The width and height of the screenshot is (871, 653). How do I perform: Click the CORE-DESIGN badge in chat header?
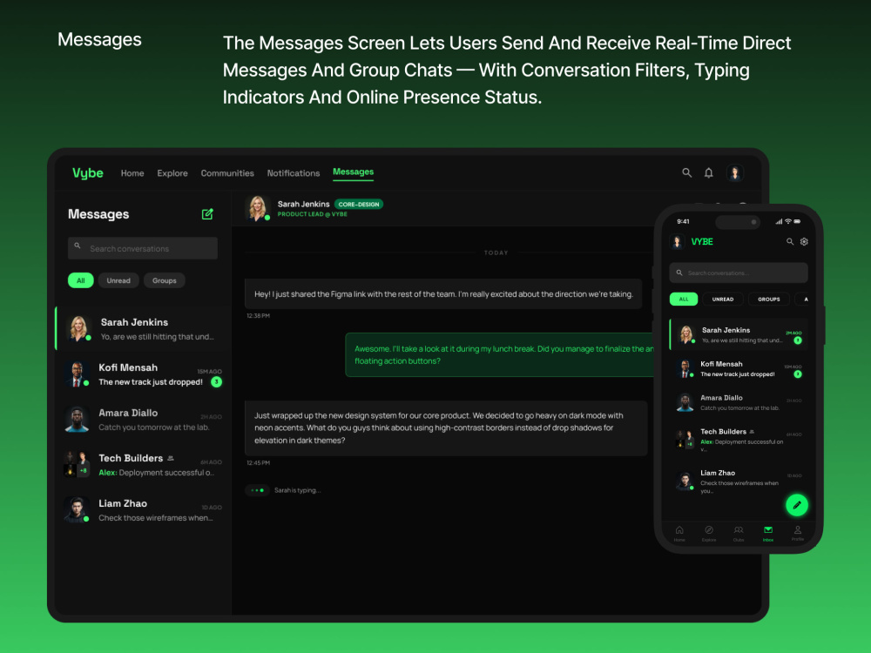click(359, 204)
